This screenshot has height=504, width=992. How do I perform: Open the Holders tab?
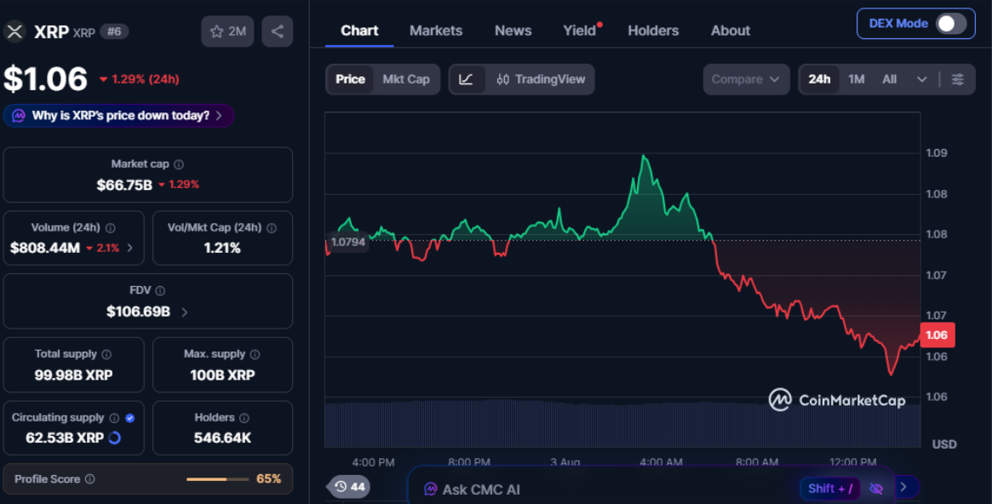tap(653, 31)
